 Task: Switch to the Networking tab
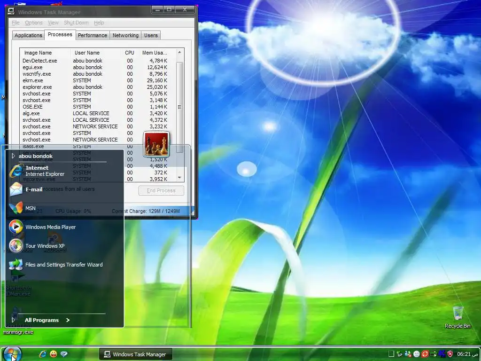(x=125, y=35)
